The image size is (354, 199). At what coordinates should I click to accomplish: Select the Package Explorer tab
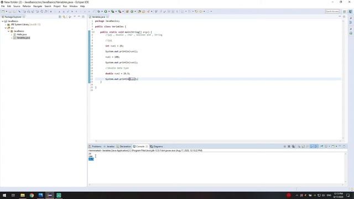click(x=13, y=17)
